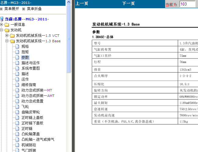Open the 规格 page in tree
The image size is (198, 152).
[x=25, y=47]
